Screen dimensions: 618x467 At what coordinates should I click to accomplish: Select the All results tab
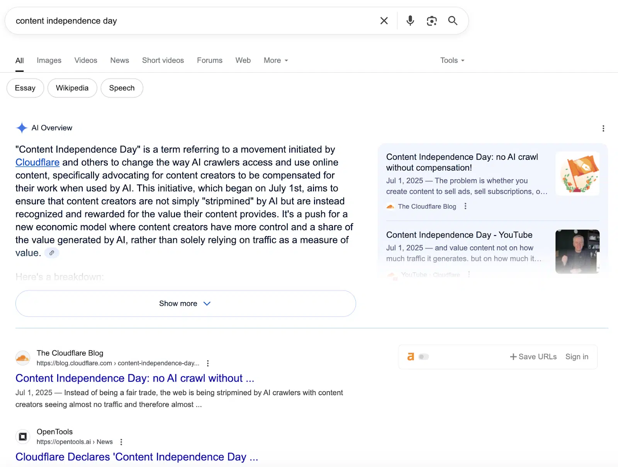click(20, 61)
